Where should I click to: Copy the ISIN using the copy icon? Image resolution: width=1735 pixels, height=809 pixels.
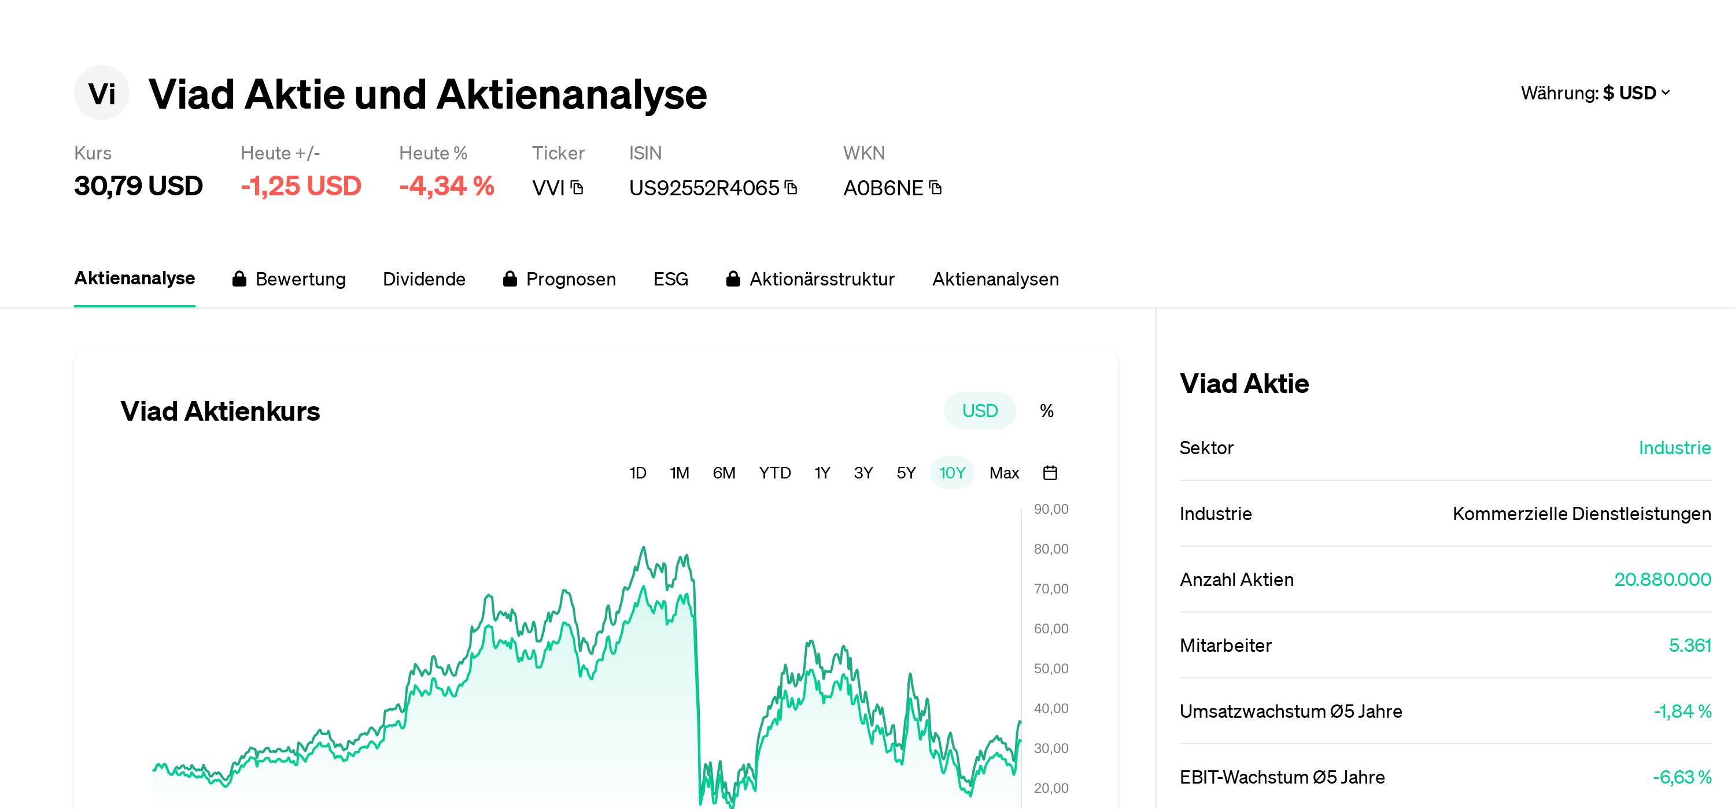point(791,188)
